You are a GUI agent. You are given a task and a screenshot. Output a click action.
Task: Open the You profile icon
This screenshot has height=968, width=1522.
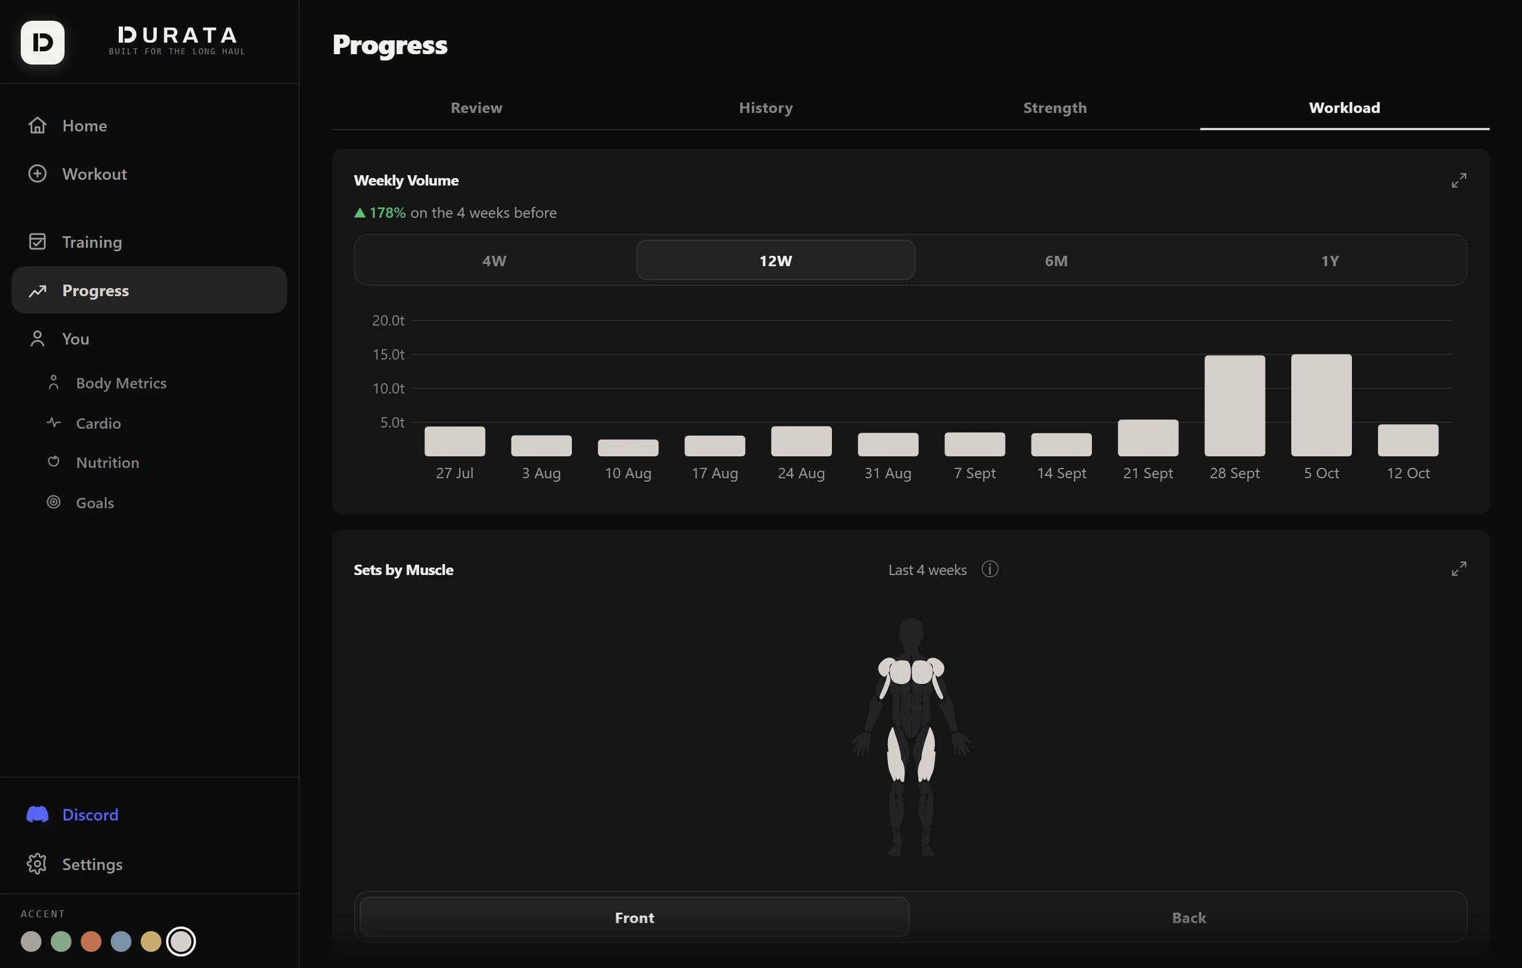(x=37, y=339)
